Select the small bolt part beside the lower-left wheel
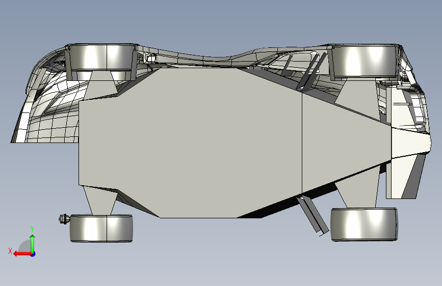This screenshot has height=286, width=442. coord(64,219)
